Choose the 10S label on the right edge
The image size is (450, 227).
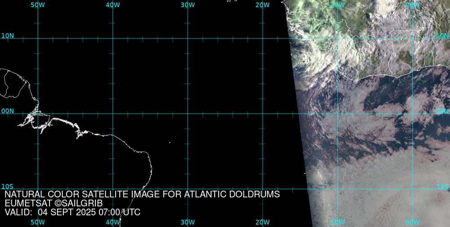coord(442,187)
